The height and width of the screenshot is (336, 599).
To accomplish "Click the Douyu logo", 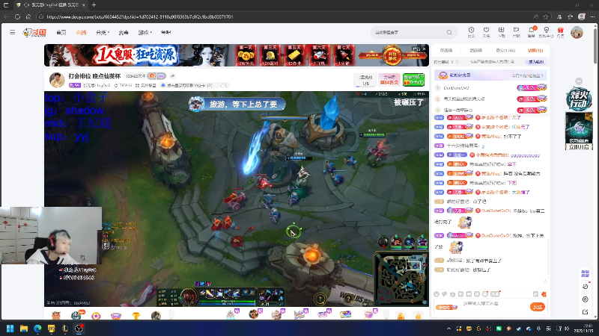I will click(x=34, y=33).
